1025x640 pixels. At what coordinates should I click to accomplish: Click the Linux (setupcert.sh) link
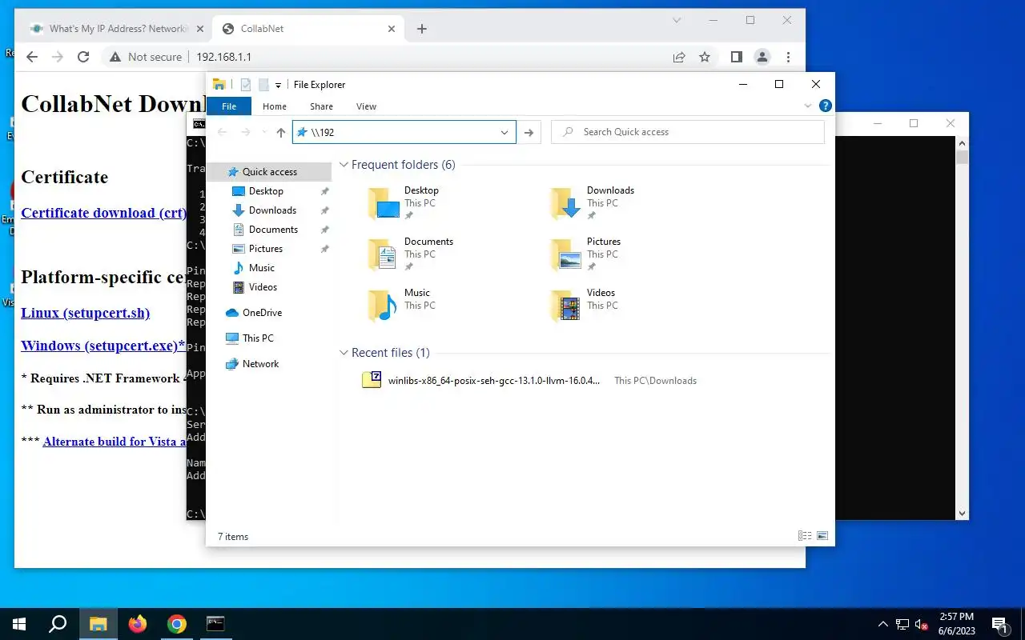[85, 313]
